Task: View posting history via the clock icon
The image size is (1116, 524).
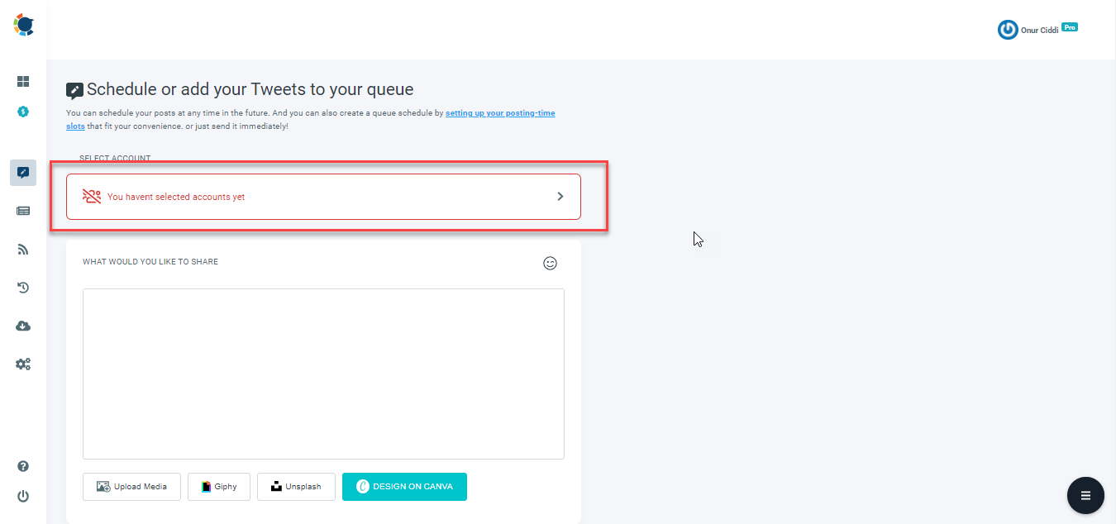Action: coord(23,287)
